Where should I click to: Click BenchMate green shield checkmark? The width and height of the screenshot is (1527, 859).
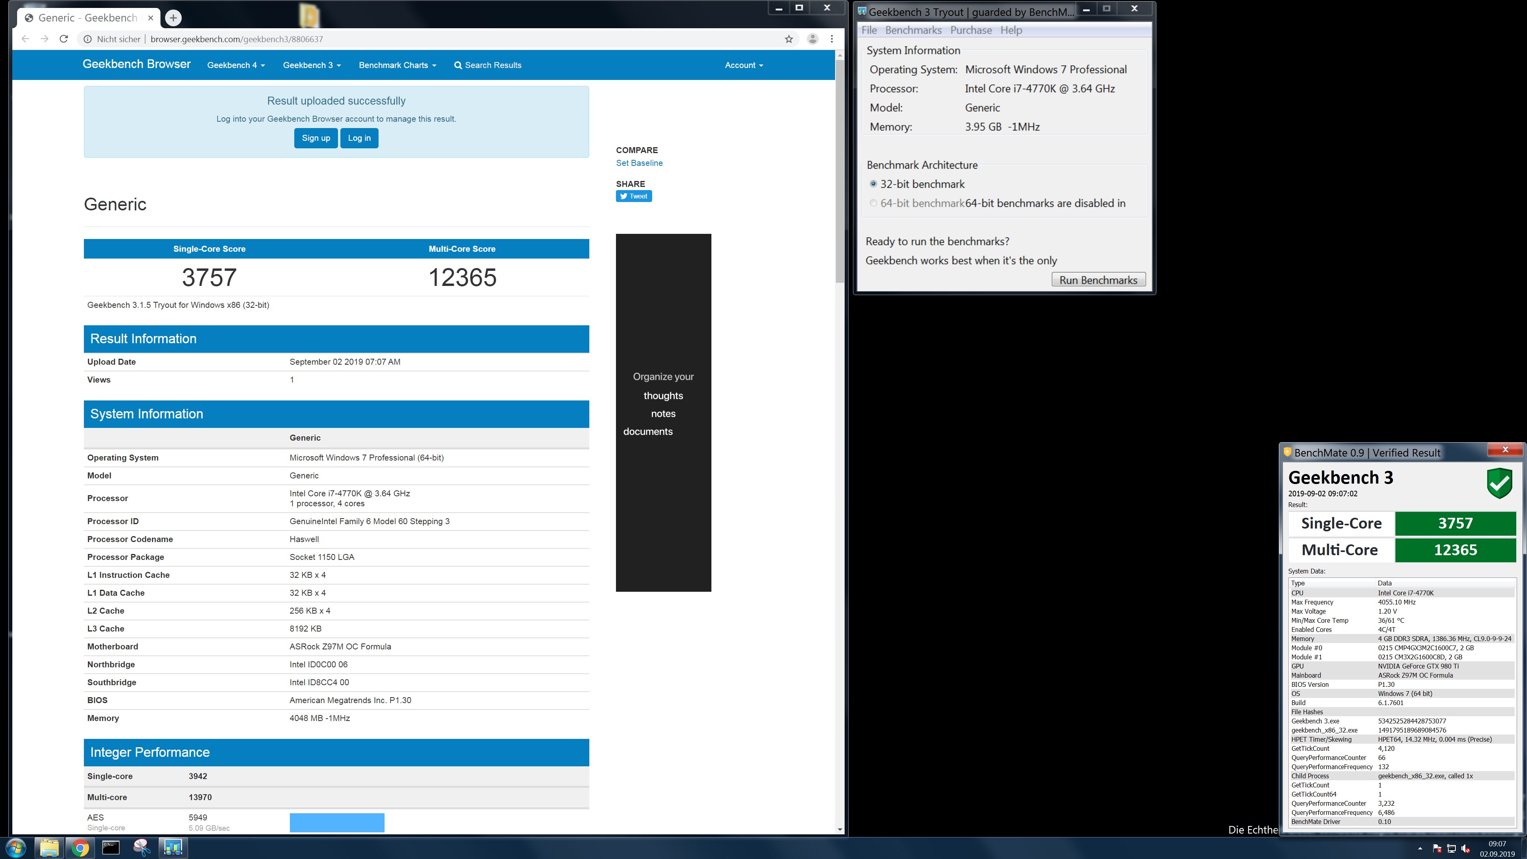(1500, 483)
